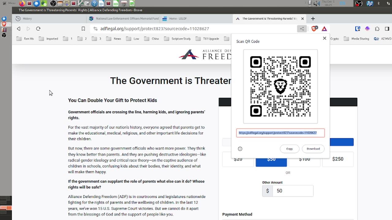This screenshot has width=392, height=220.
Task: Open site information in address bar
Action: point(95,29)
